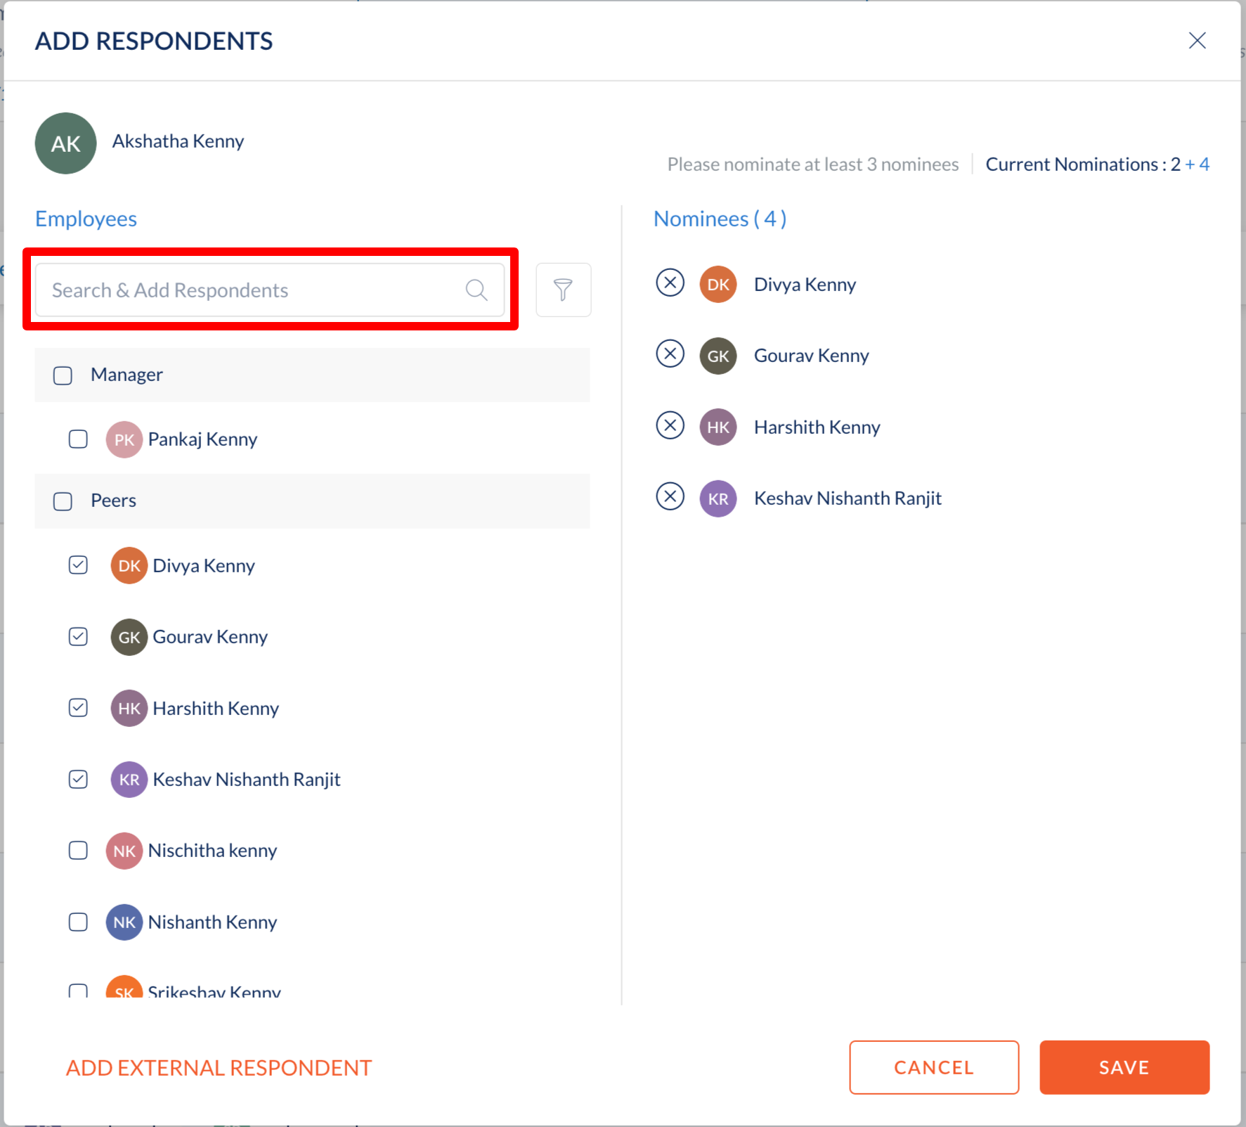Click Add External Respondent link
This screenshot has width=1246, height=1127.
[x=219, y=1068]
